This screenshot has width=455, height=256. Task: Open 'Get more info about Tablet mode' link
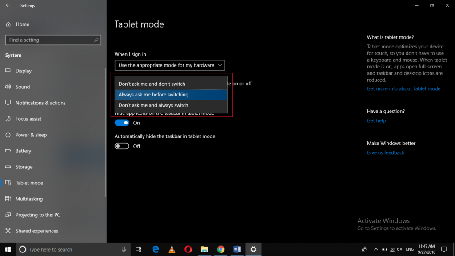403,88
